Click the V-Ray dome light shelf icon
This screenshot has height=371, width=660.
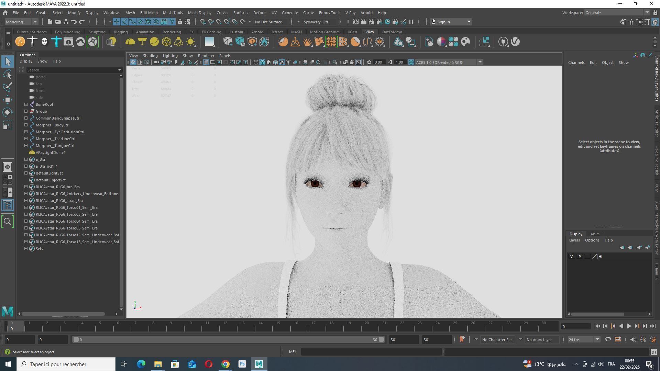pyautogui.click(x=130, y=42)
